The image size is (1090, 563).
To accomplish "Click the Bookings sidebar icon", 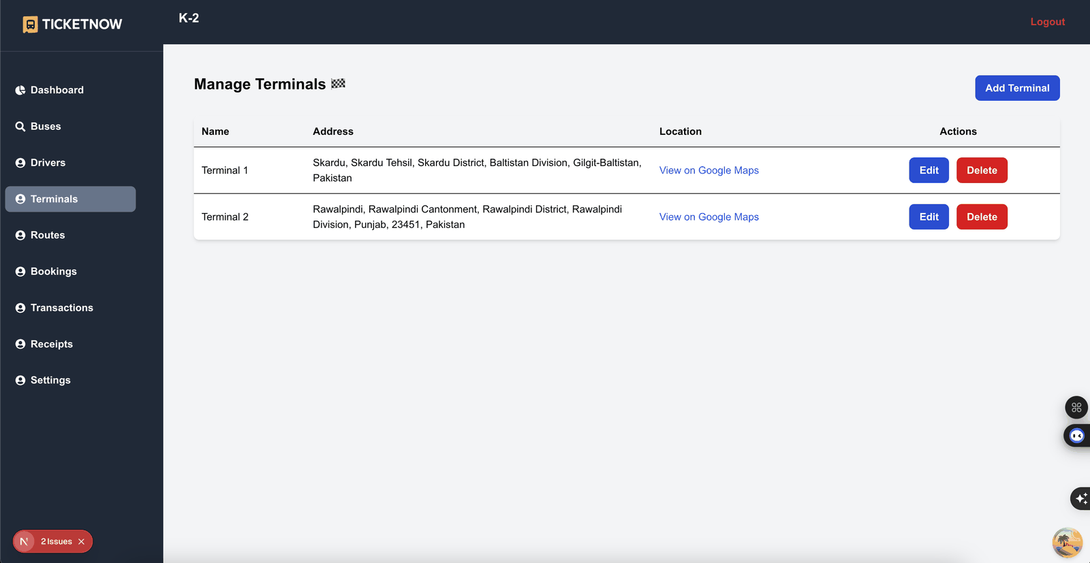I will click(x=20, y=272).
